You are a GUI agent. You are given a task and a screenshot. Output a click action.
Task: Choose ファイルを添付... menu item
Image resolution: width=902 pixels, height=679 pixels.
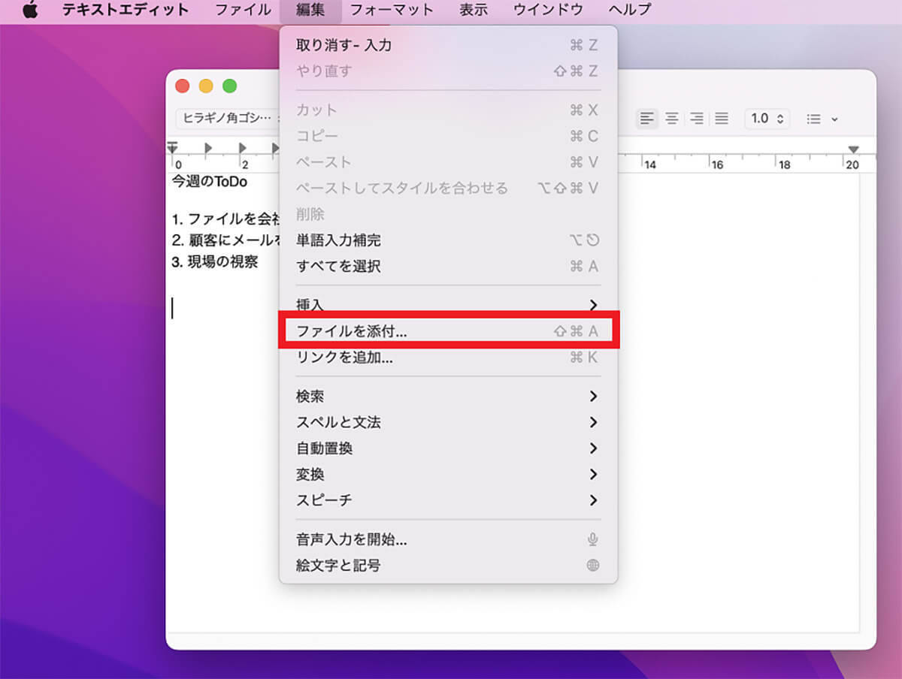[x=447, y=331]
